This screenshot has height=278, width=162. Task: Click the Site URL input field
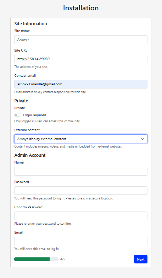point(81,59)
